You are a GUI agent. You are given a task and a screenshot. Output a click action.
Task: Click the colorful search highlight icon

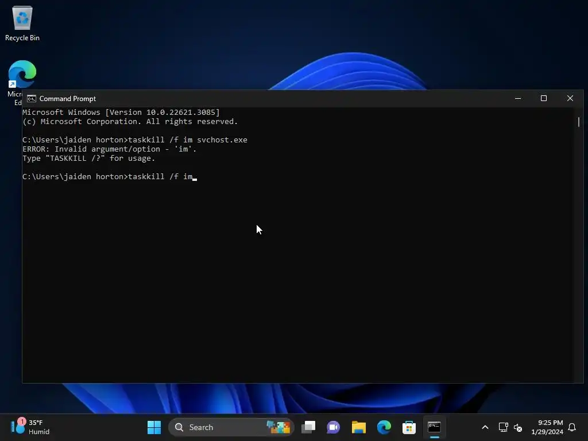click(x=278, y=427)
